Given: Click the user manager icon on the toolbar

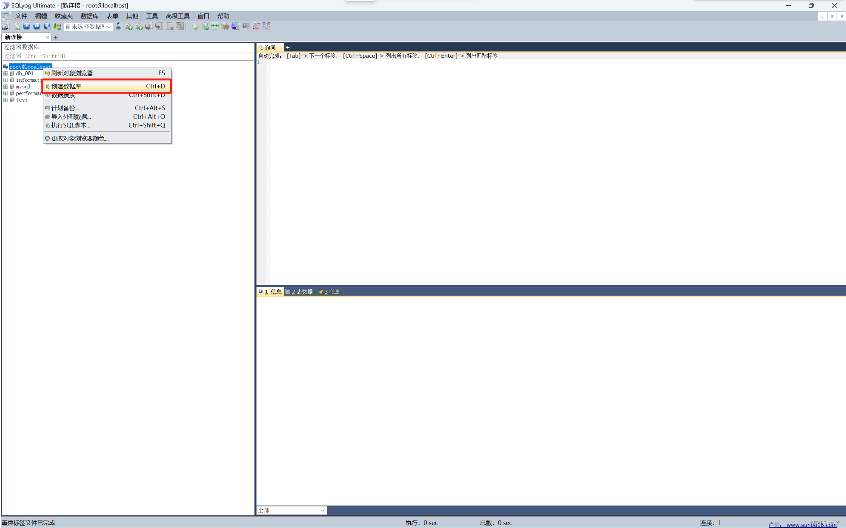Looking at the screenshot, I should click(x=118, y=26).
